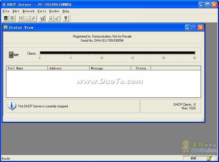
Task: Click the Ready text in status bar
Action: pyautogui.click(x=6, y=158)
